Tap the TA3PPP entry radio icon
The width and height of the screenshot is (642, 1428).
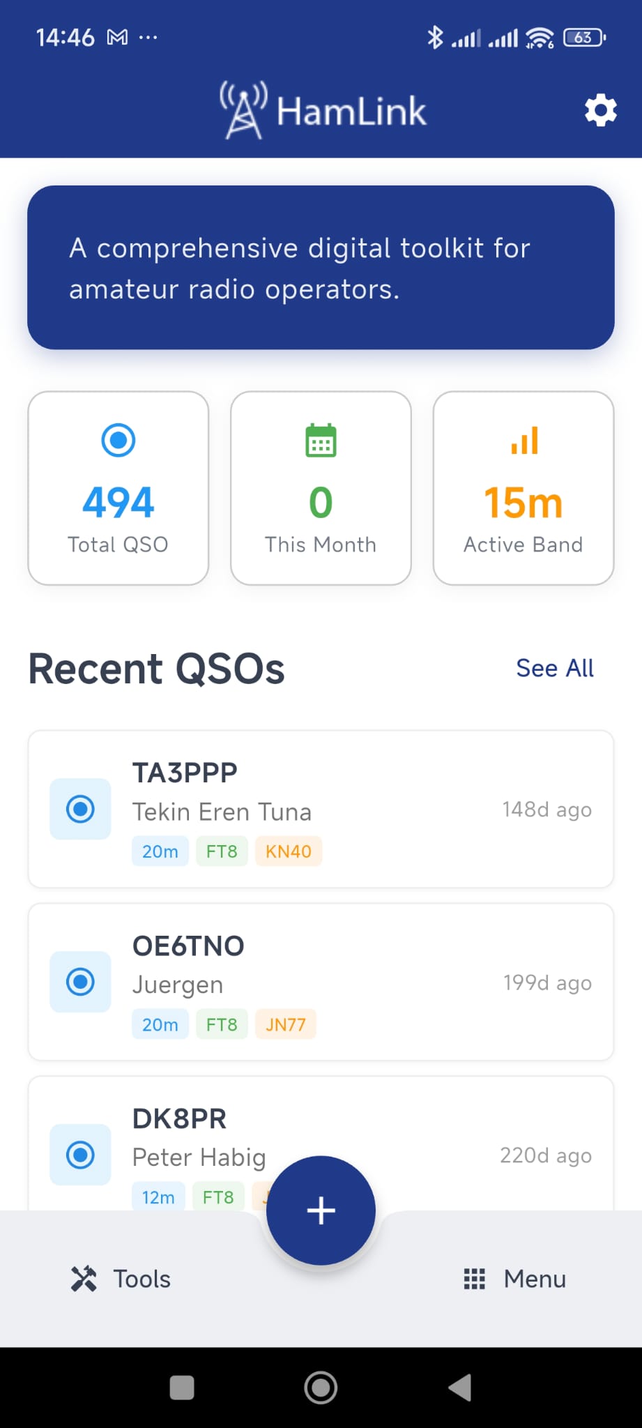(80, 809)
